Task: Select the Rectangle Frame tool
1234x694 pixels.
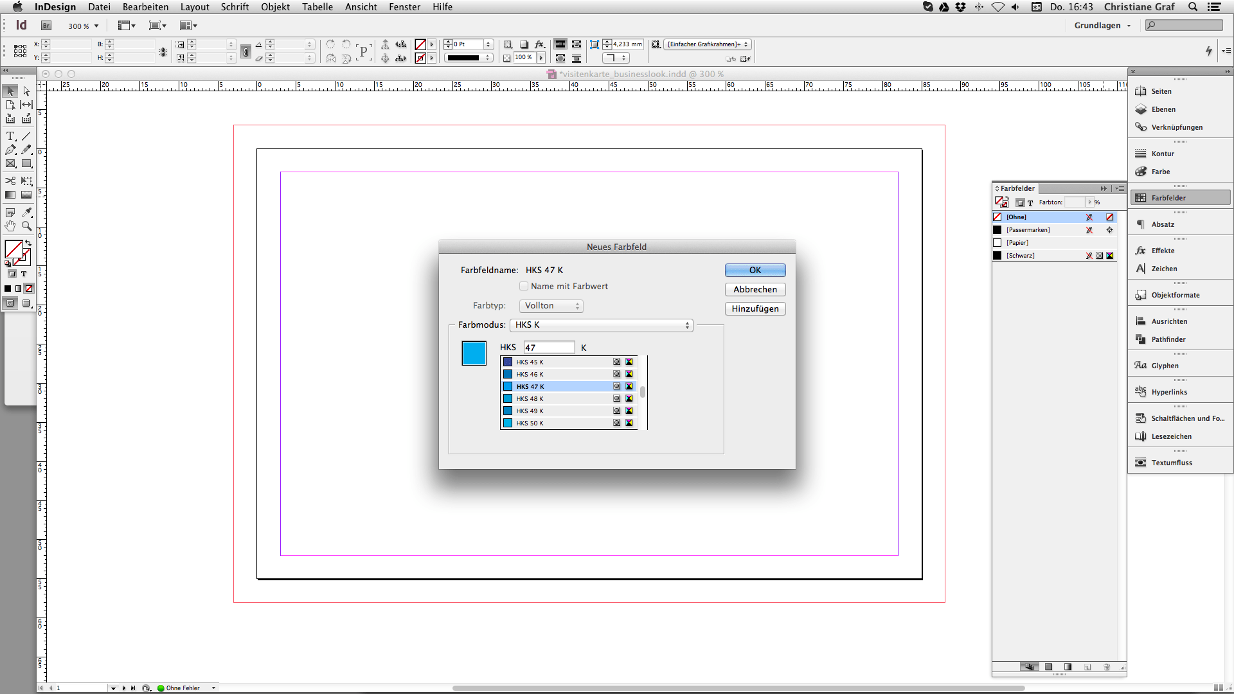Action: [x=10, y=164]
